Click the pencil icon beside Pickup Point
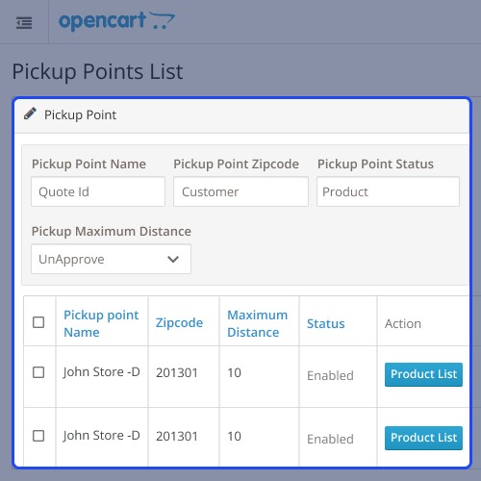Screen dimensions: 481x481 (30, 114)
